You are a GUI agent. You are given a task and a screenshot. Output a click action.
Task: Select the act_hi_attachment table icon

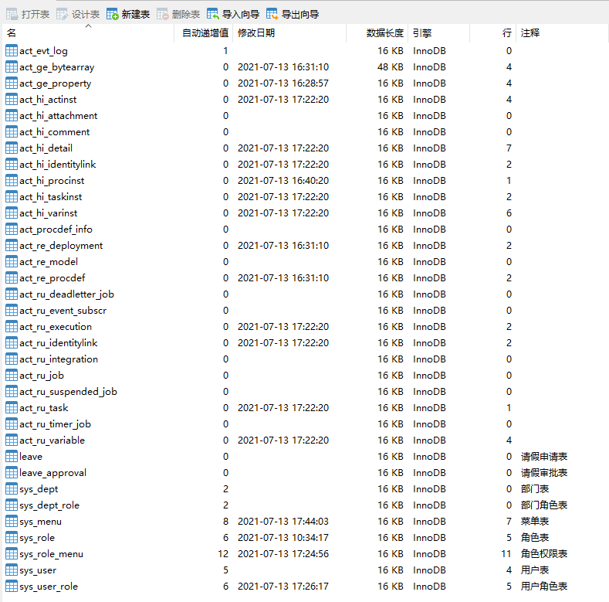(x=12, y=115)
